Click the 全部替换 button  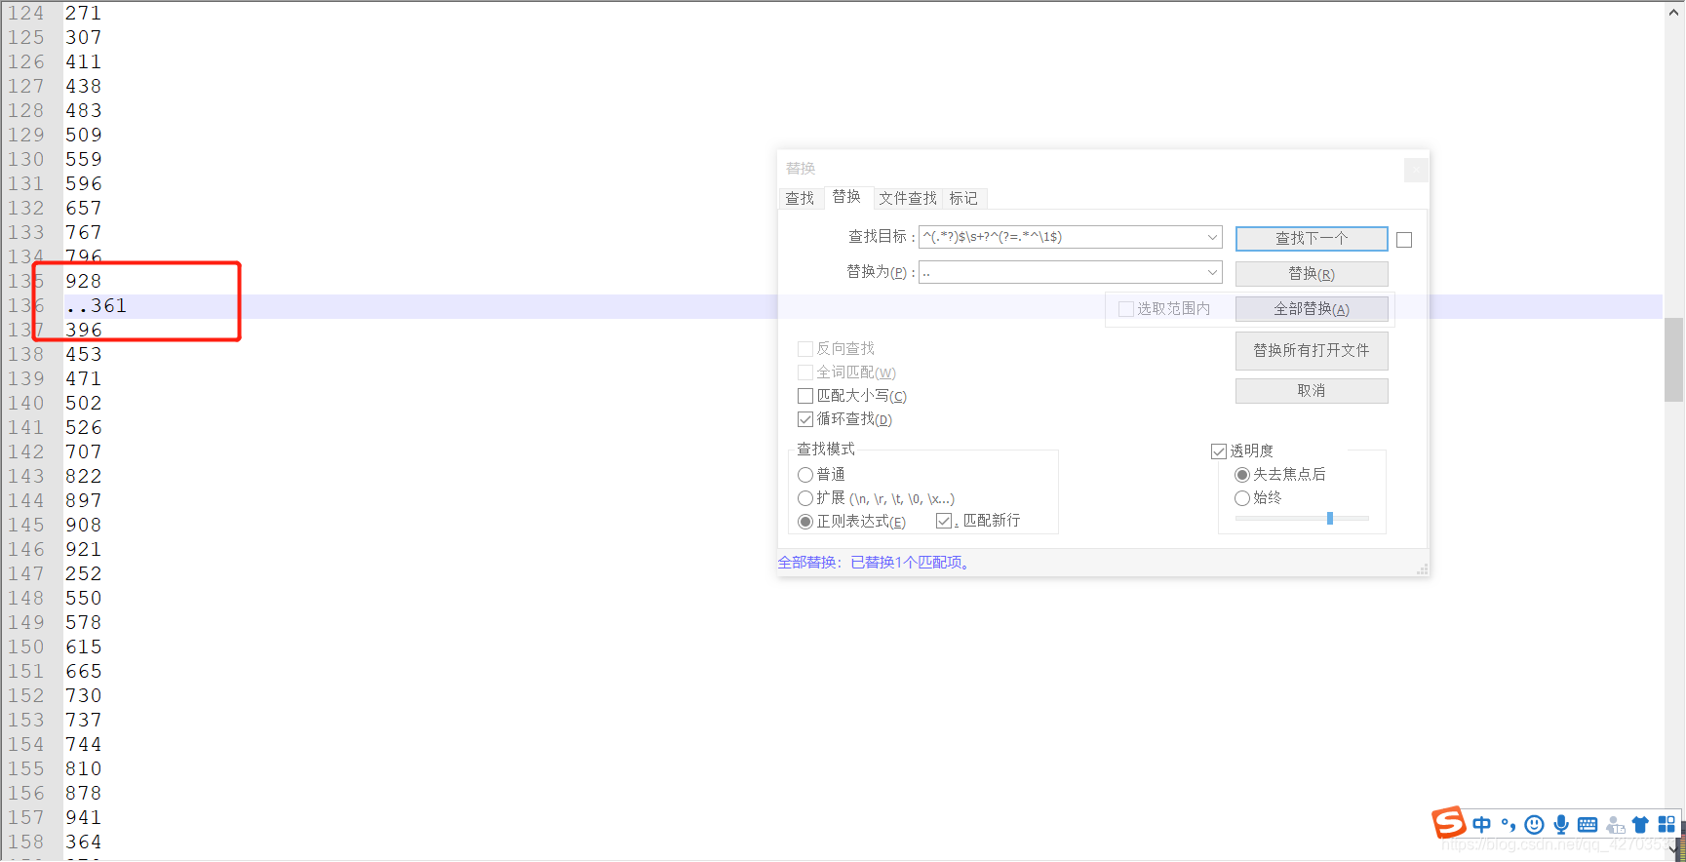1312,309
